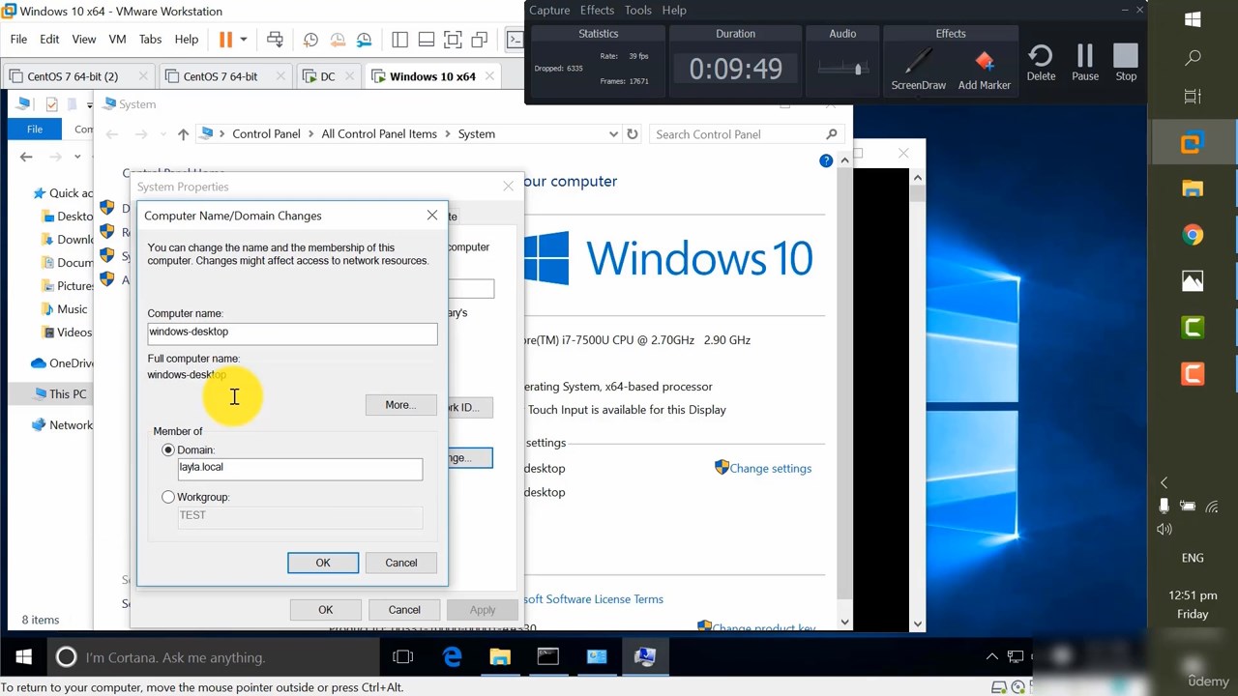
Task: Open Task View on guest taskbar
Action: pos(403,657)
